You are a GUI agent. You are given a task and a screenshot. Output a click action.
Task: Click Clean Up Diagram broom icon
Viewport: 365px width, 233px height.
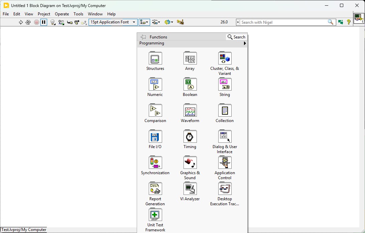180,22
